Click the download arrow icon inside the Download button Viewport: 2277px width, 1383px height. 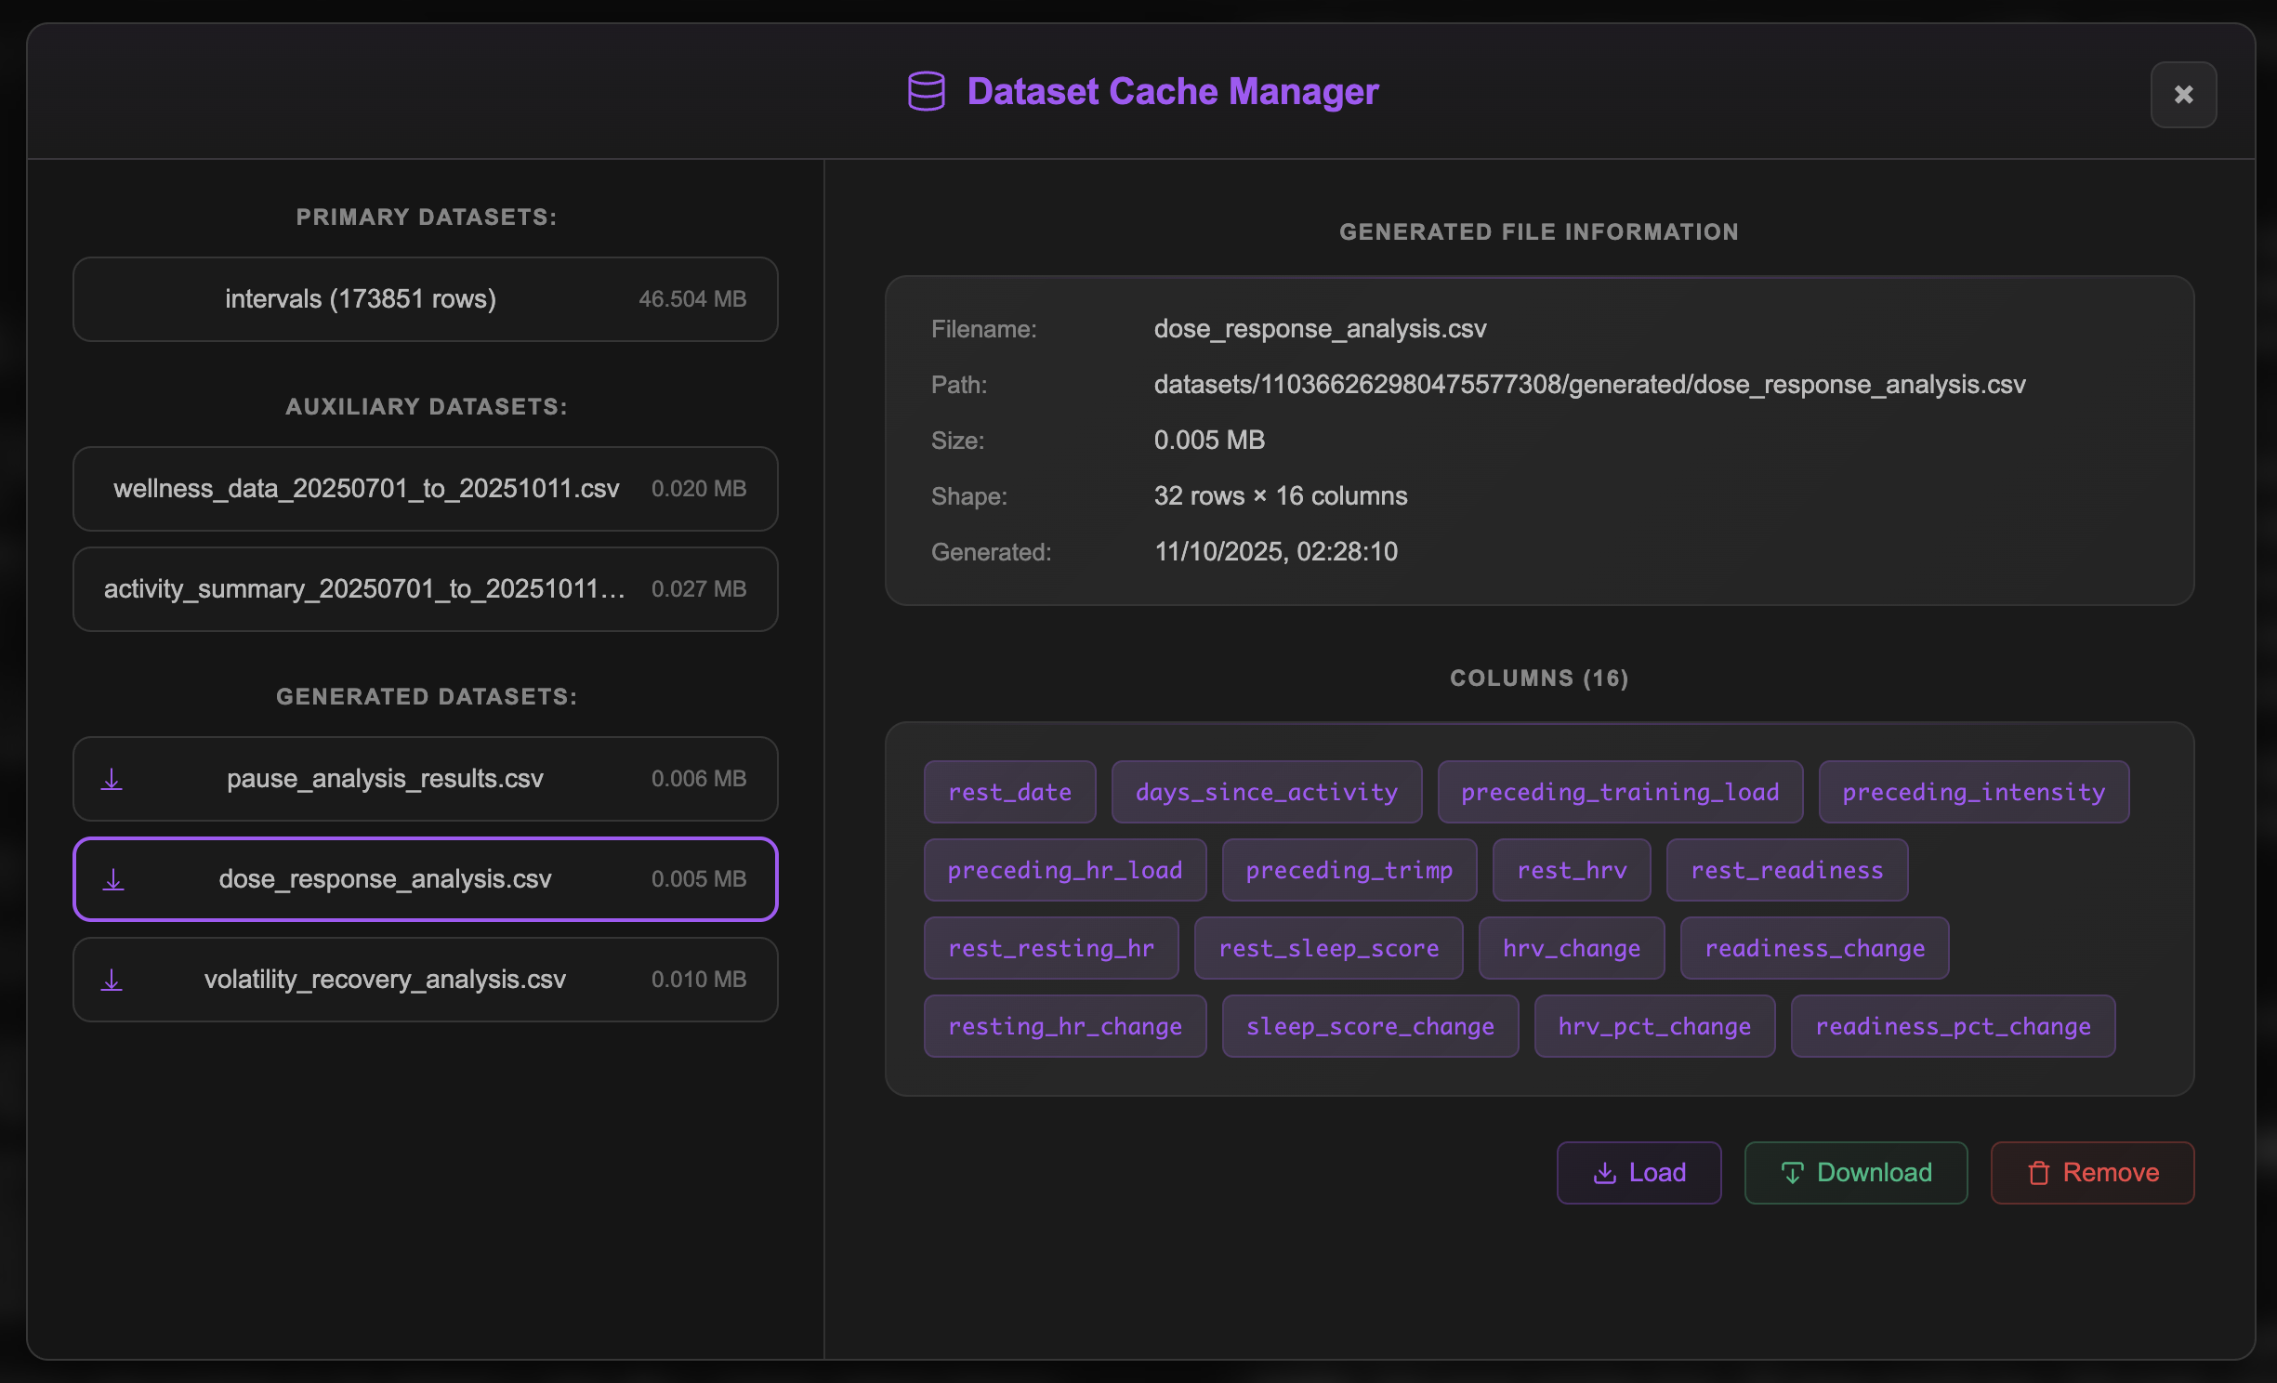pyautogui.click(x=1794, y=1173)
